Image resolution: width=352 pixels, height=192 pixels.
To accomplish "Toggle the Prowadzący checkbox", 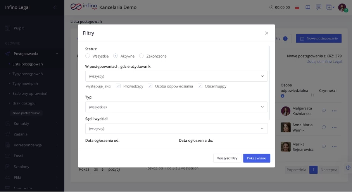I will coord(118,86).
